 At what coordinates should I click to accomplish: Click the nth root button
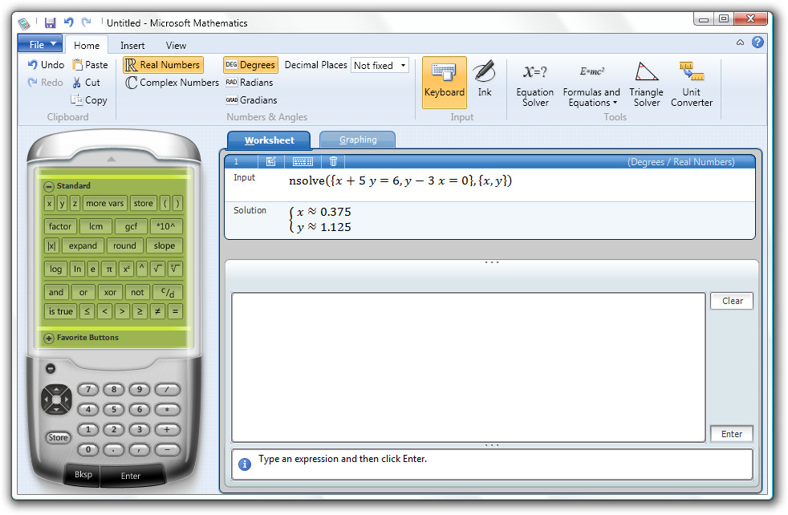tap(175, 270)
